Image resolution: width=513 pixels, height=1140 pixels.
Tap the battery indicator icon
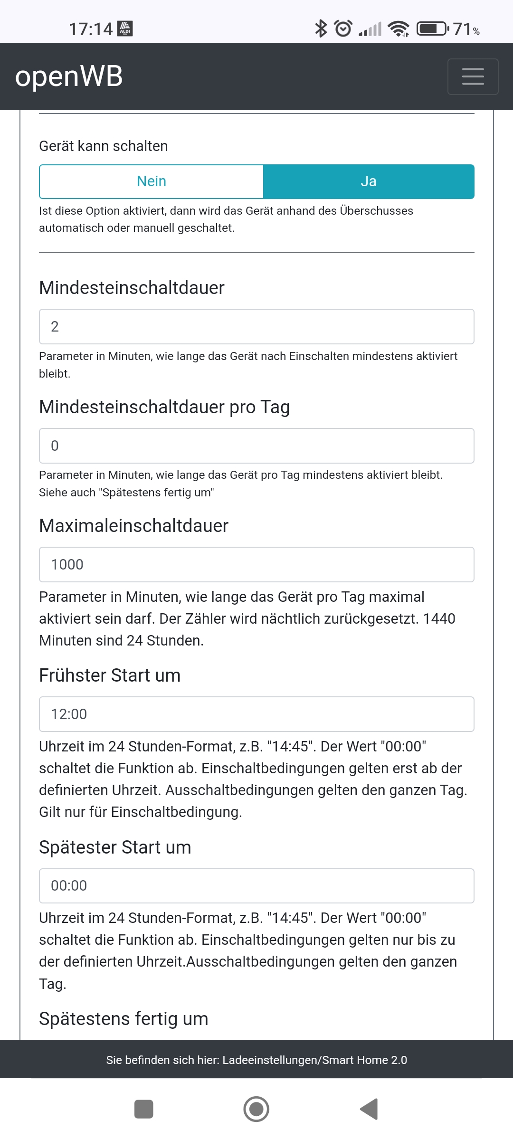[x=432, y=29]
